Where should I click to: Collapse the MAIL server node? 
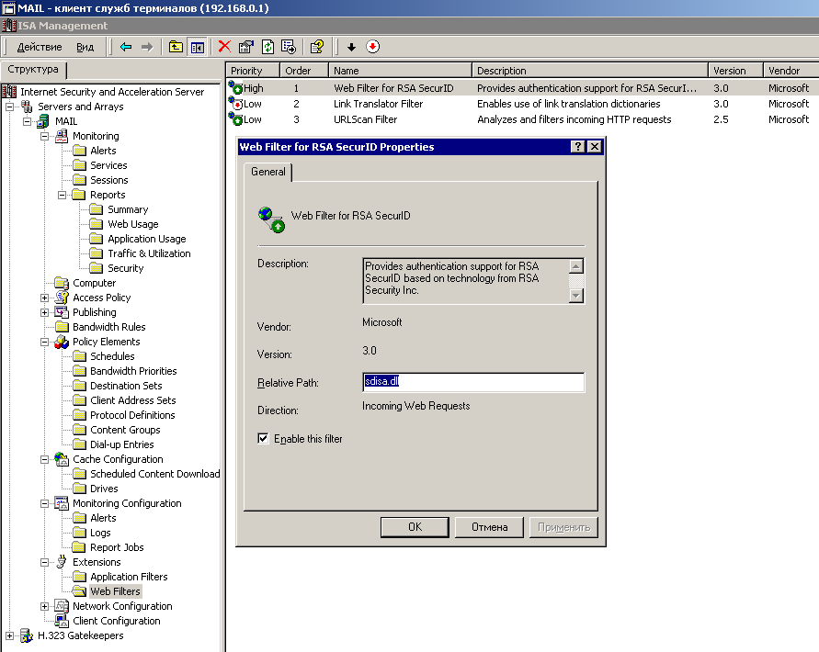pos(28,121)
